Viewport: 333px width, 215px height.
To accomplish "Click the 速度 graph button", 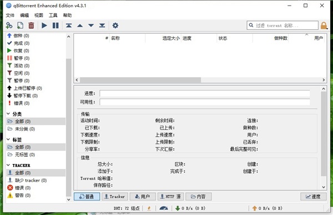I will [314, 197].
